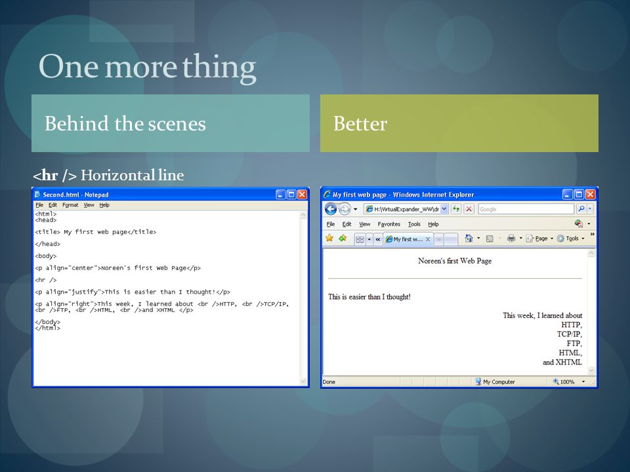
Task: Click the RSS Feeds icon
Action: [490, 239]
